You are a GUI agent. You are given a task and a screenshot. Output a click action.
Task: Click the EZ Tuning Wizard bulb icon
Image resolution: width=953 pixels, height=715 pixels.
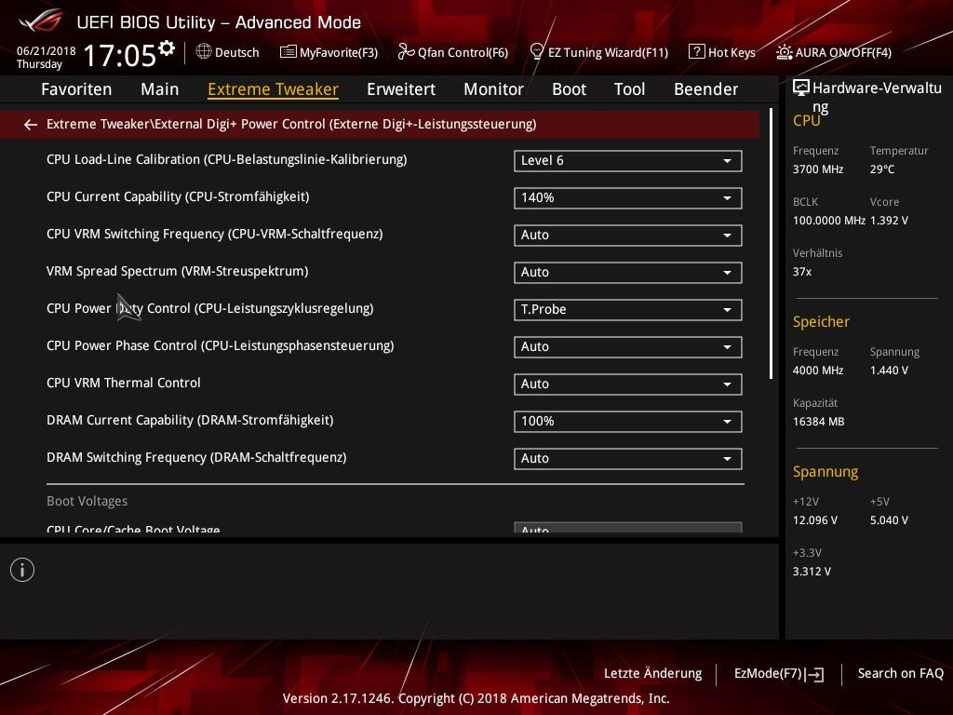click(x=537, y=52)
